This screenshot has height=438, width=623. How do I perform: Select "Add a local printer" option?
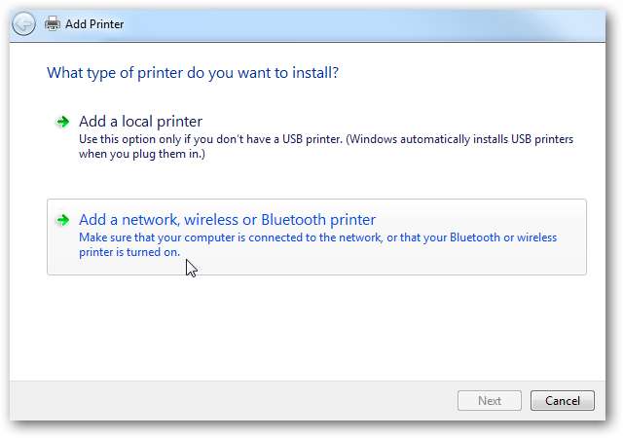[140, 122]
